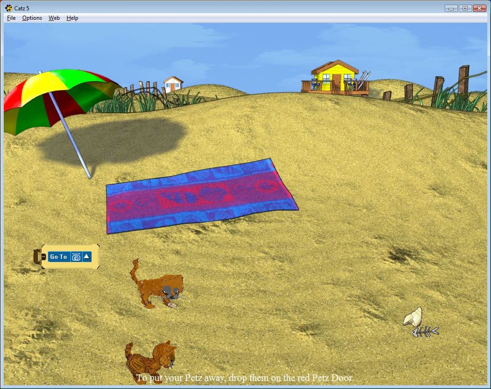Click the Go To button

click(x=58, y=256)
